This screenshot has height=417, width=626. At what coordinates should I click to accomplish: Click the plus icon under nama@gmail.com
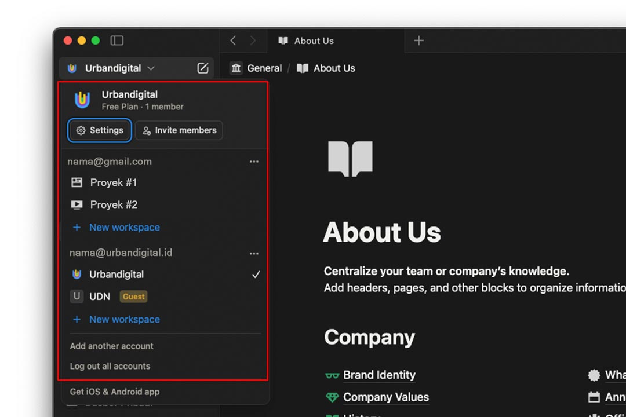click(77, 228)
